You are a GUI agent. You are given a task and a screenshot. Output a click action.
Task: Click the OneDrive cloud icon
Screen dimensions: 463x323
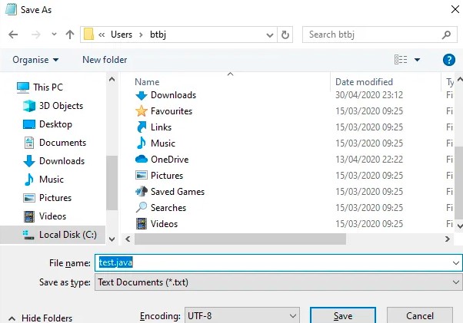pyautogui.click(x=142, y=160)
